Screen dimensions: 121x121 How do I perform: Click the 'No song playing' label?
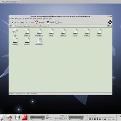[x=91, y=116]
